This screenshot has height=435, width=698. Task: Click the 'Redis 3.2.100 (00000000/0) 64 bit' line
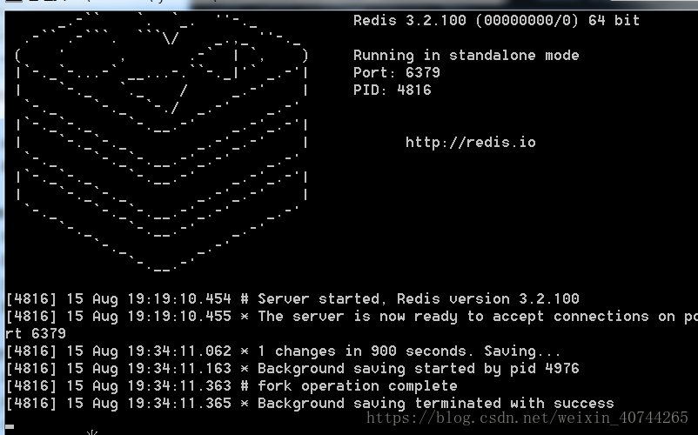(x=496, y=21)
